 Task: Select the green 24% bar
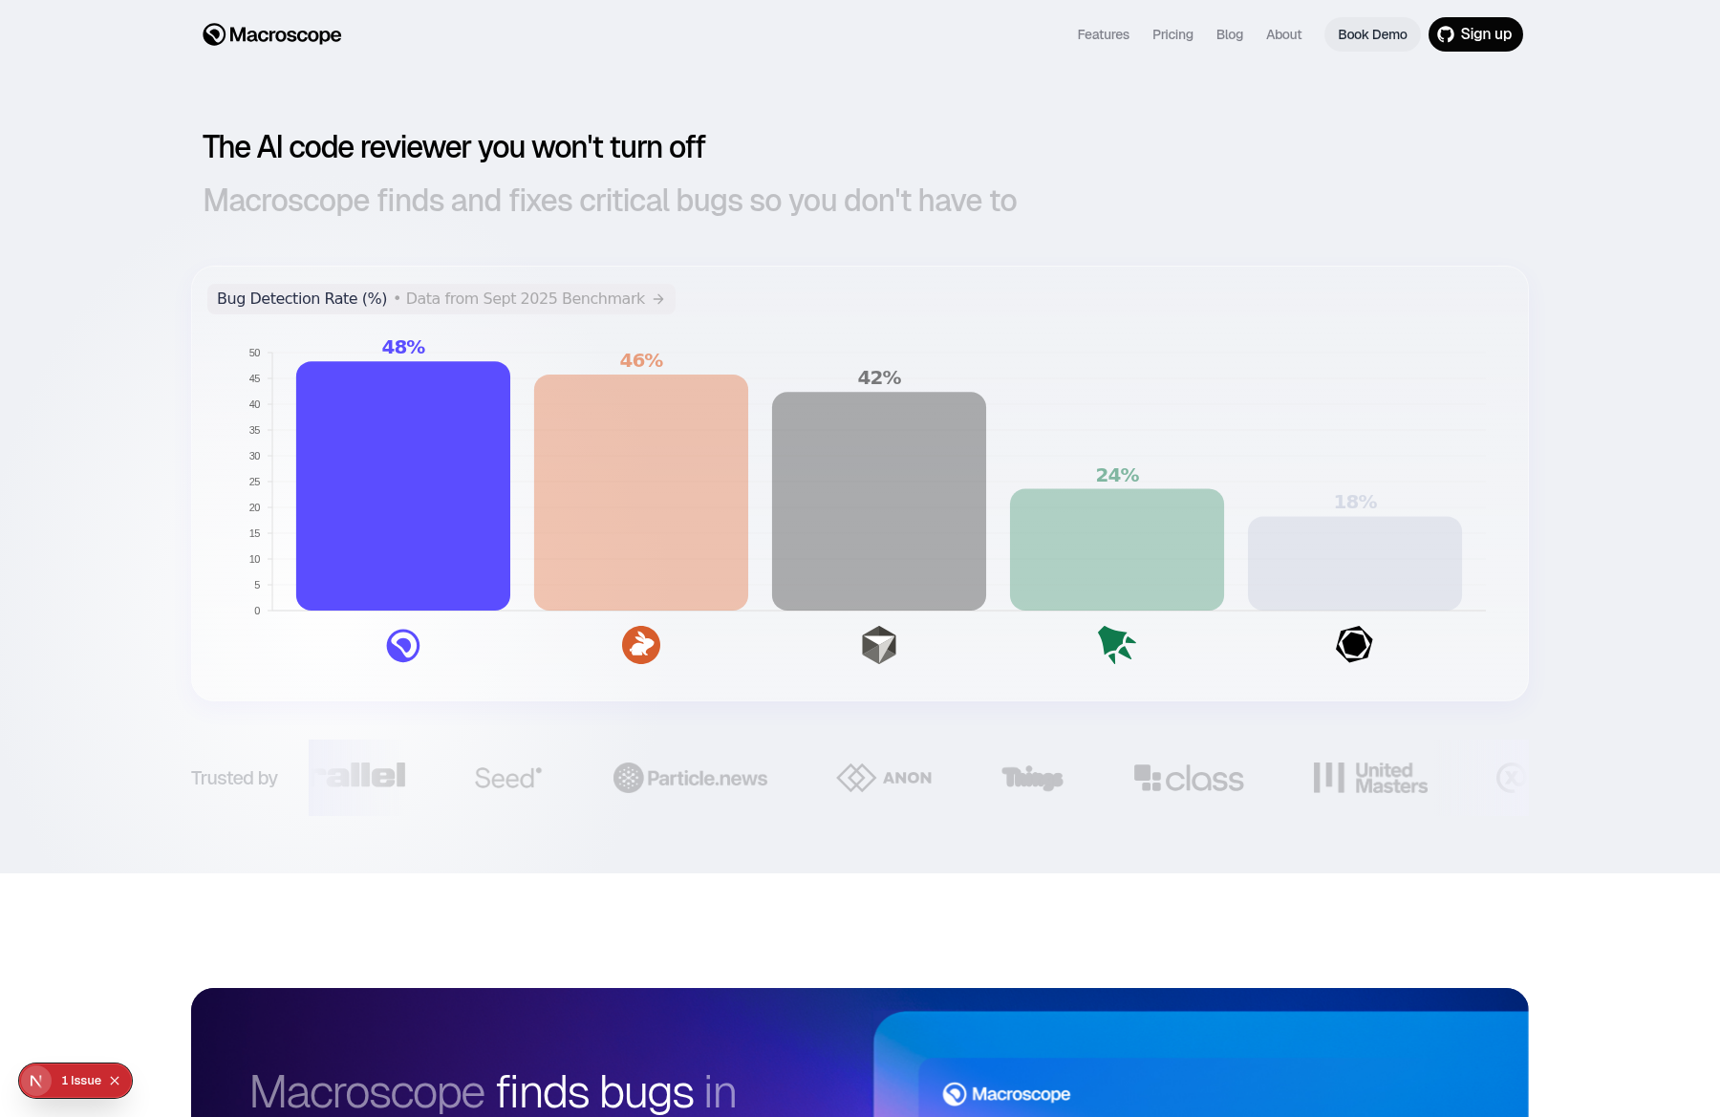(x=1117, y=549)
